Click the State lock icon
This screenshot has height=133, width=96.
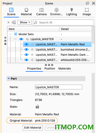pos(37,107)
